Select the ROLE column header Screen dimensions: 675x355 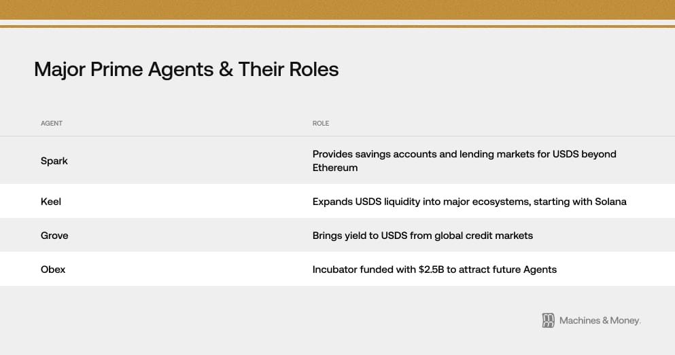pos(321,124)
